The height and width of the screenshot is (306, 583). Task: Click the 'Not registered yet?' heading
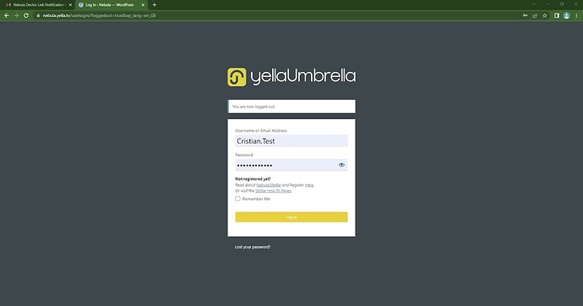coord(253,179)
